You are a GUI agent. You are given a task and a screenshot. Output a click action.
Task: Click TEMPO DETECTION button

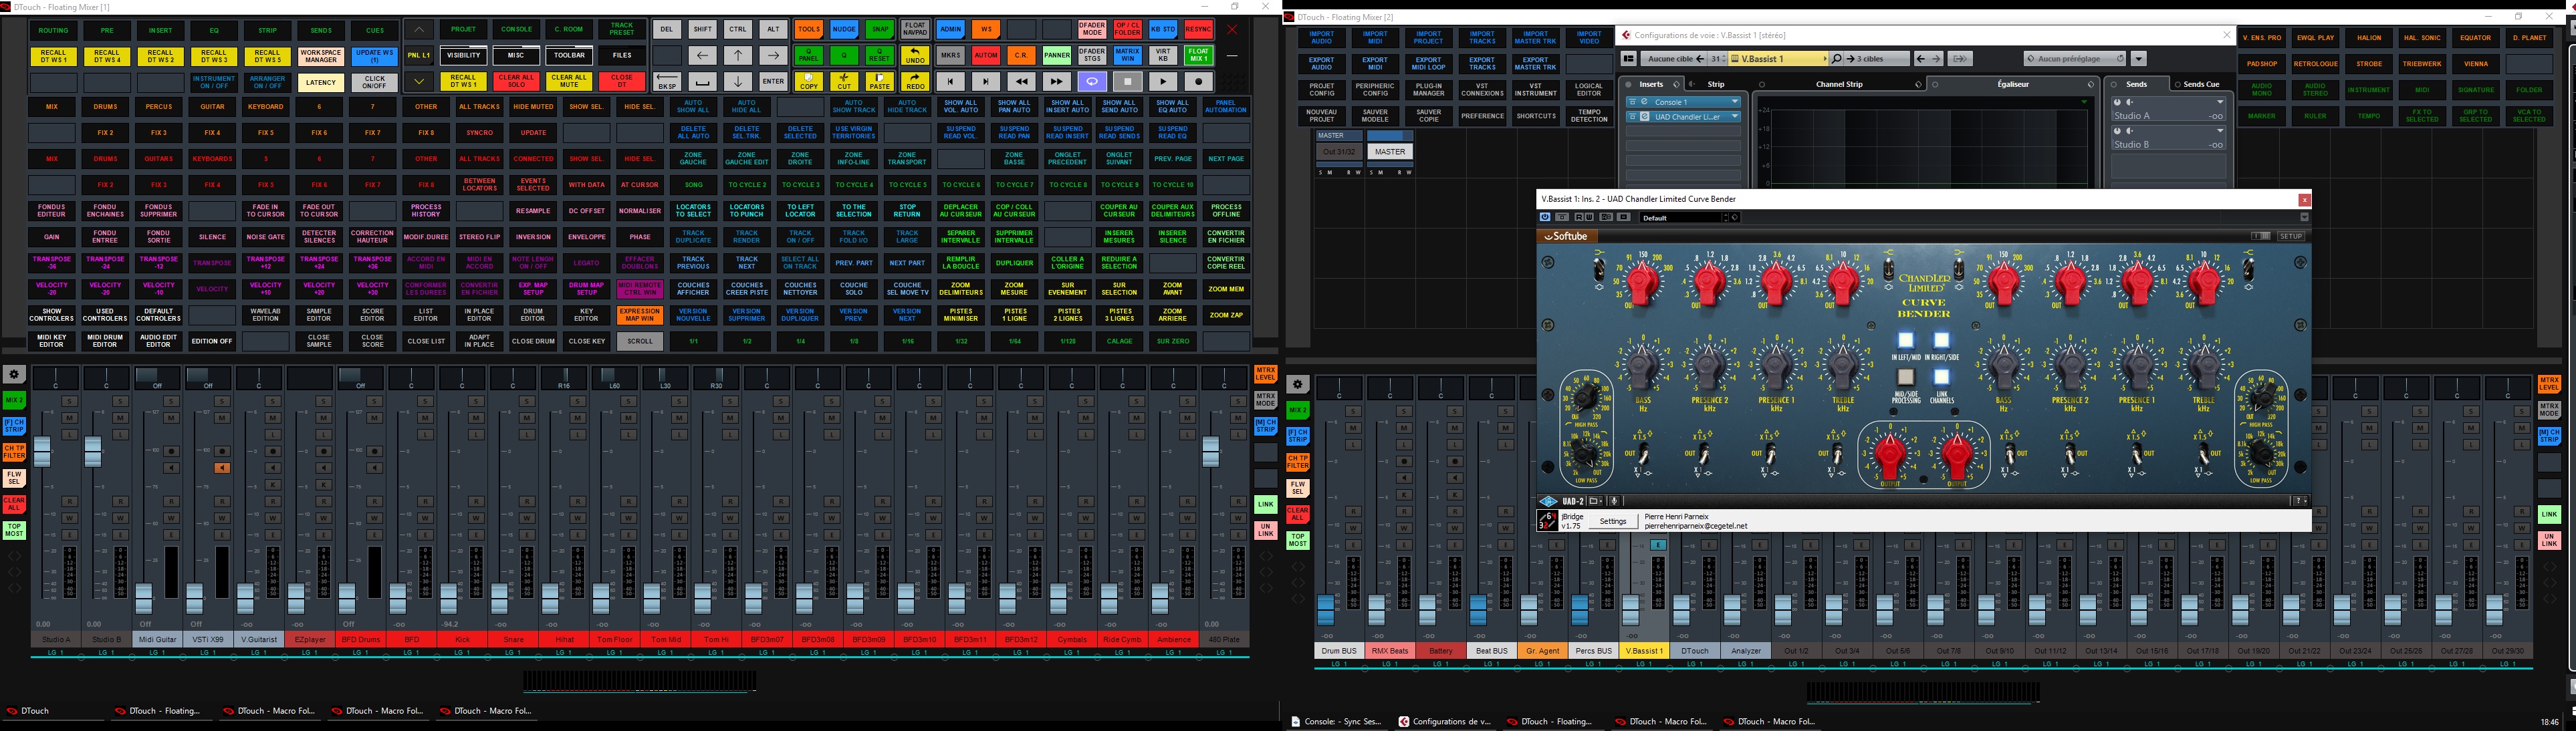1589,116
